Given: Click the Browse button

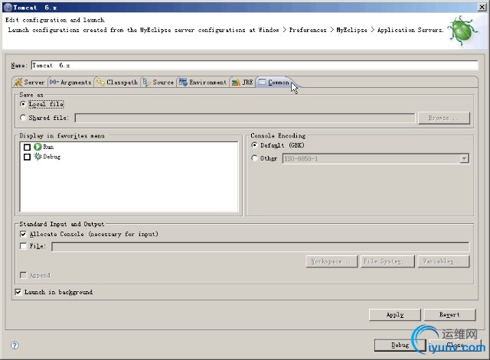Looking at the screenshot, I should pyautogui.click(x=444, y=118).
